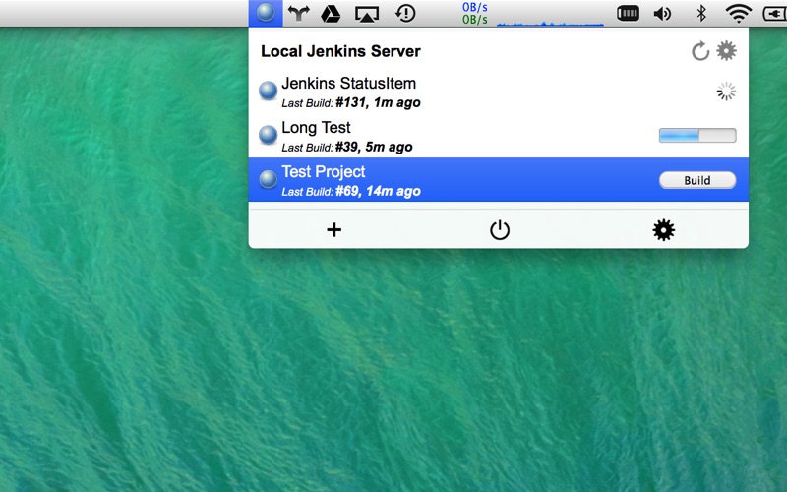The width and height of the screenshot is (787, 492).
Task: Click the Build button for Test Project
Action: 697,180
